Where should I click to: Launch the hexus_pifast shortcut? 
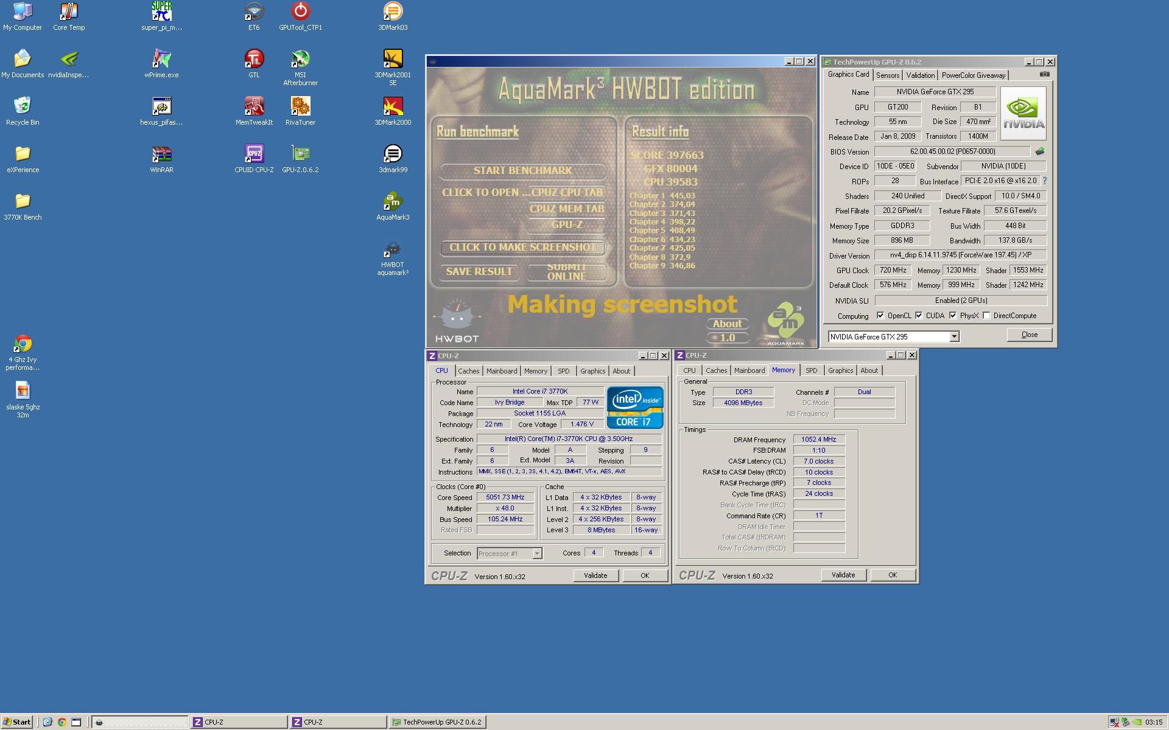[x=161, y=111]
